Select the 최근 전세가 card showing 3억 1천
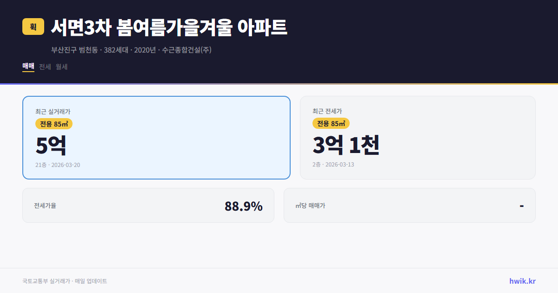The width and height of the screenshot is (558, 293). point(418,137)
